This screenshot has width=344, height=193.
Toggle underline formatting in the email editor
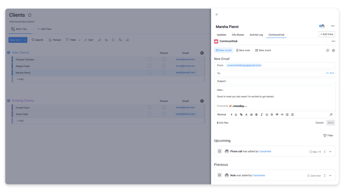[267, 115]
